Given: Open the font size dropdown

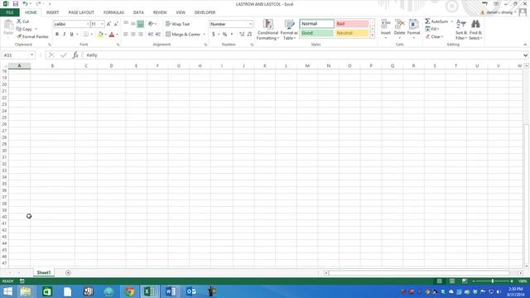Looking at the screenshot, I should click(x=102, y=24).
